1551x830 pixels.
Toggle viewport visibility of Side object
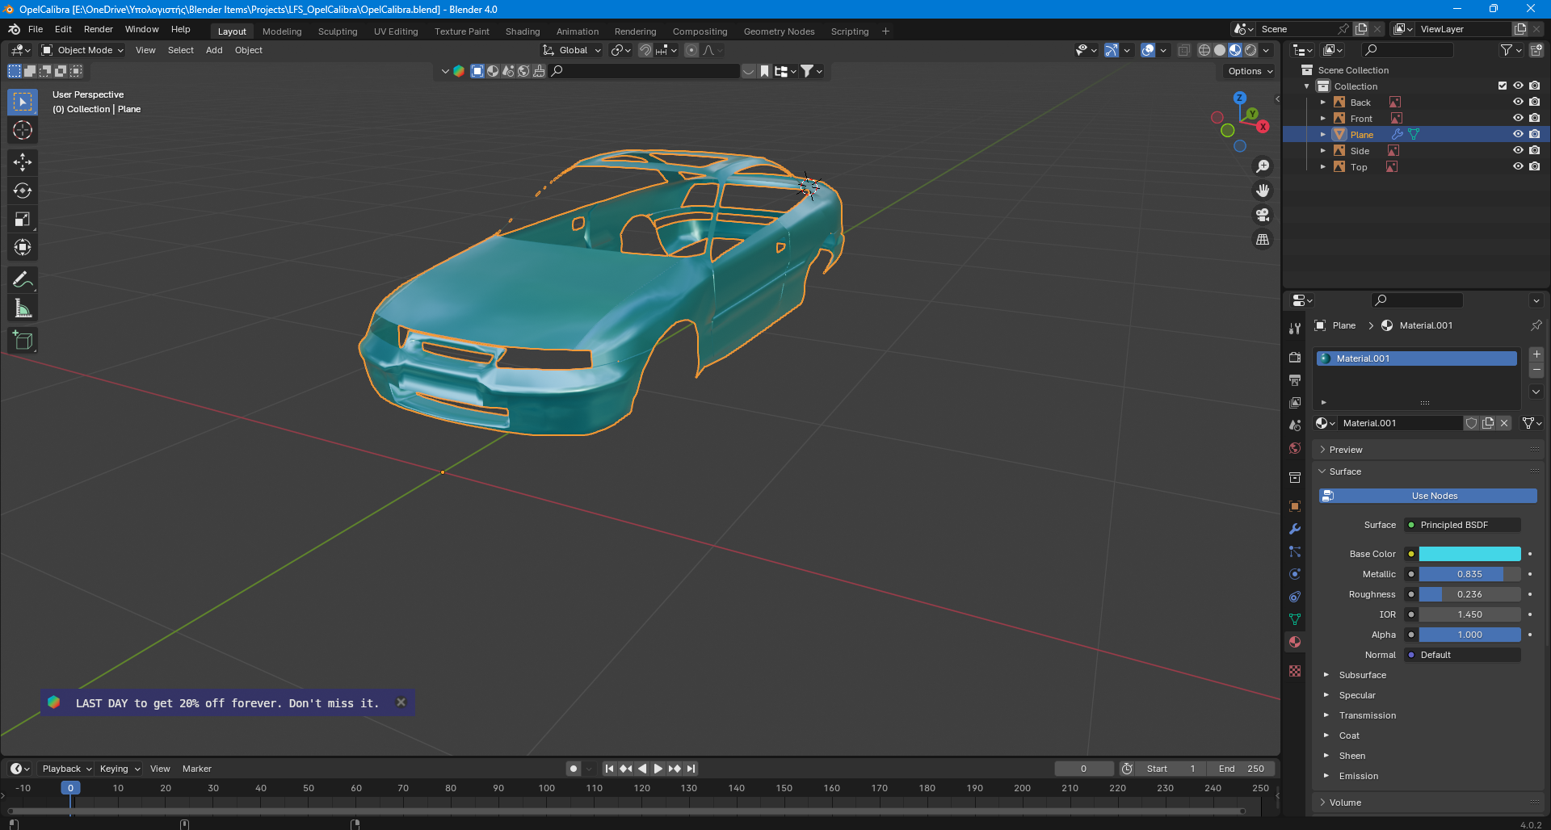point(1518,151)
